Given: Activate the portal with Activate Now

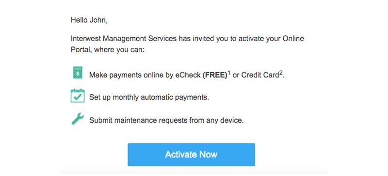Looking at the screenshot, I should (x=191, y=155).
